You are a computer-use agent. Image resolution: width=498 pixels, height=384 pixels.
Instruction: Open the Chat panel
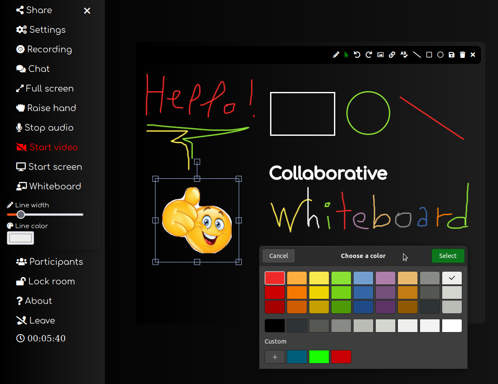point(33,69)
